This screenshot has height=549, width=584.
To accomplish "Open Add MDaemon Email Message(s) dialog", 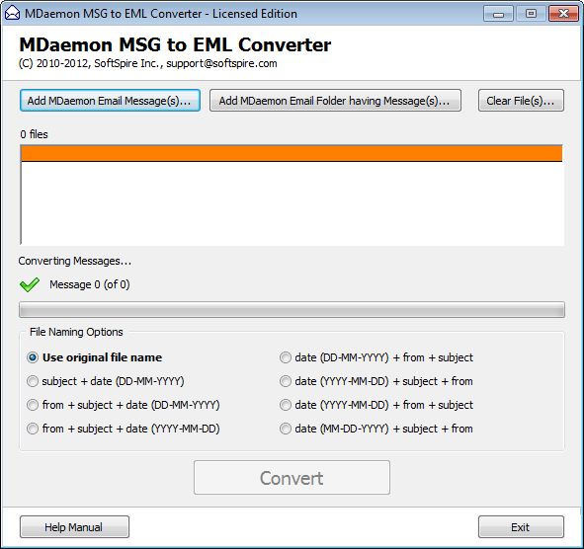I will (x=110, y=101).
